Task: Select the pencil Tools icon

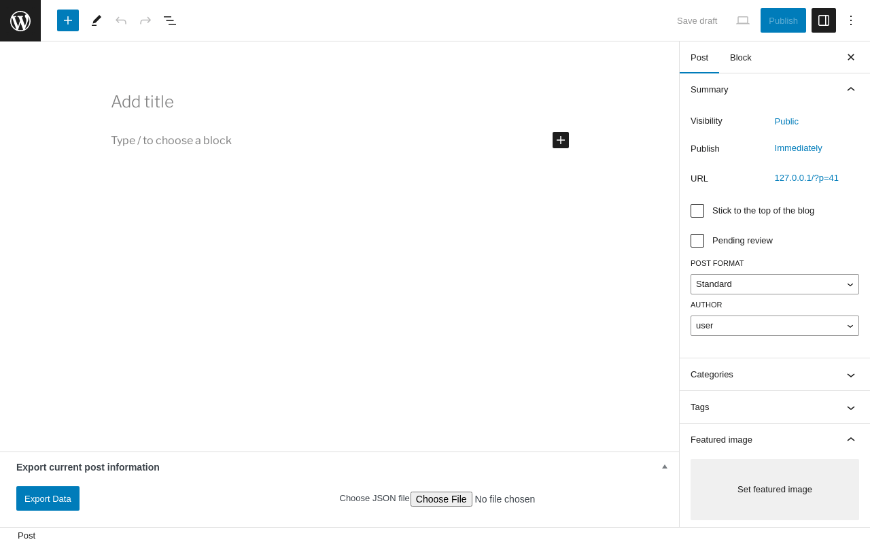Action: click(x=97, y=20)
